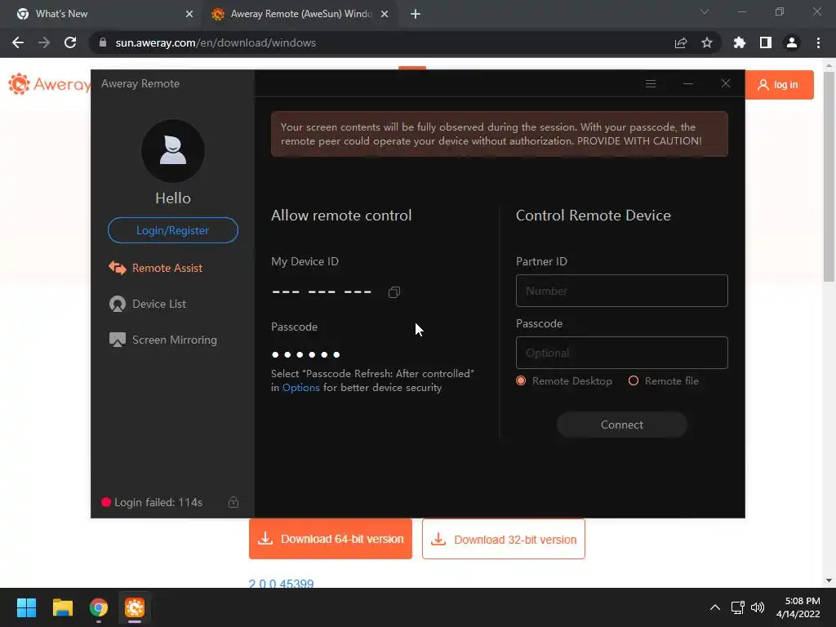Switch to the Aweray Remote (AweSun) tab
This screenshot has height=627, width=836.
[x=299, y=14]
